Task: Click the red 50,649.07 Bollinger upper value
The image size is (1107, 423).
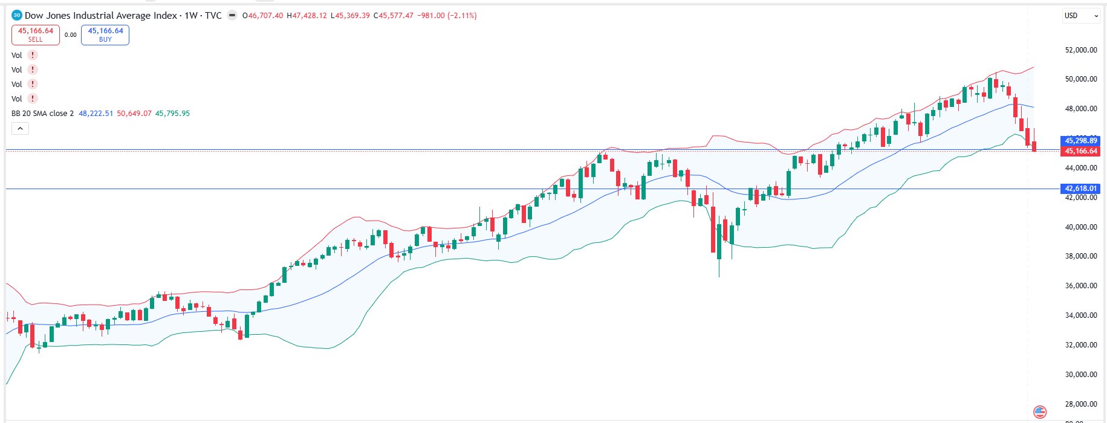Action: coord(134,113)
